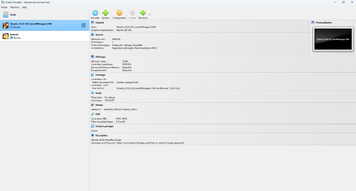
Task: Open the Fichier menu
Action: click(4, 7)
